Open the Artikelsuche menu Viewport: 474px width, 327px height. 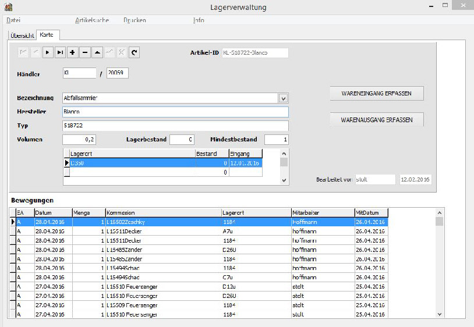(x=92, y=20)
